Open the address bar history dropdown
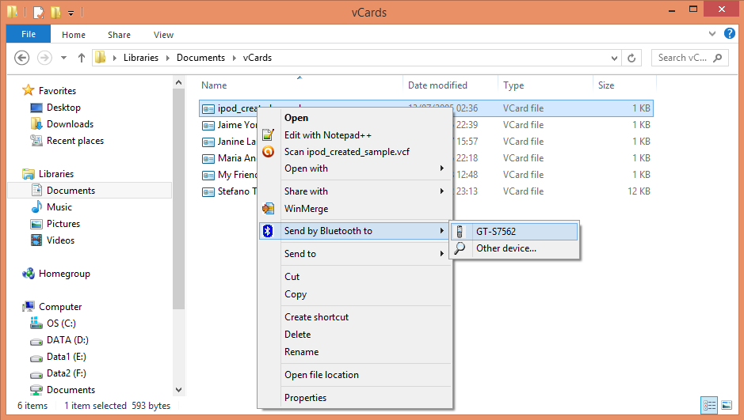Image resolution: width=744 pixels, height=420 pixels. (613, 58)
